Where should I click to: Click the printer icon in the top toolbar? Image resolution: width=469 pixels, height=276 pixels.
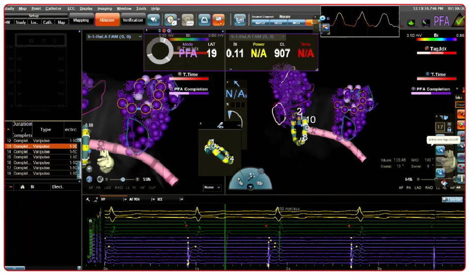[x=204, y=20]
